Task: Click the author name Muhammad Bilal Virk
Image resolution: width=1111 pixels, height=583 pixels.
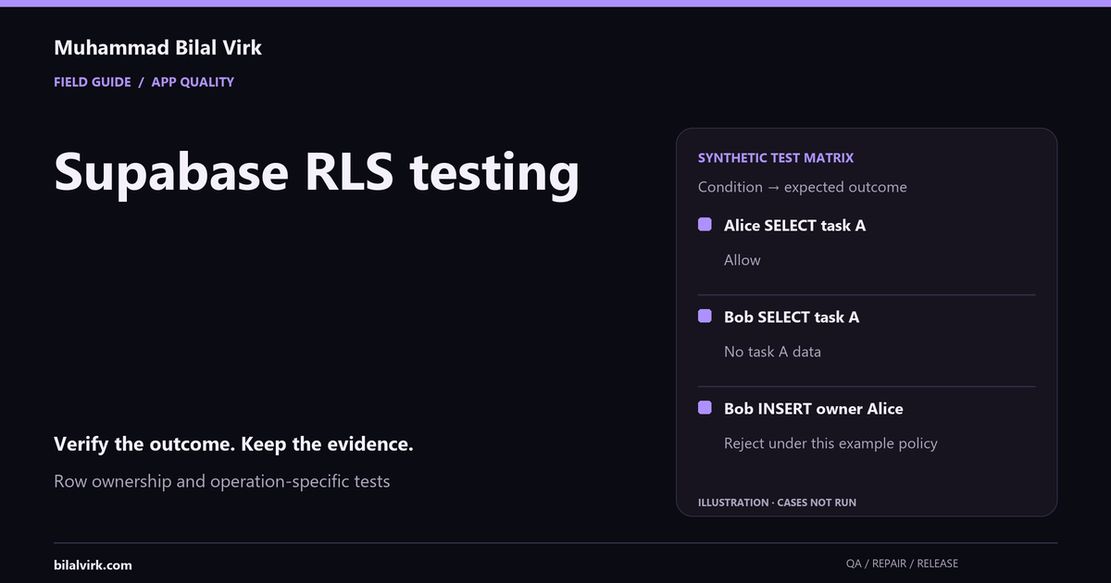Action: tap(158, 47)
